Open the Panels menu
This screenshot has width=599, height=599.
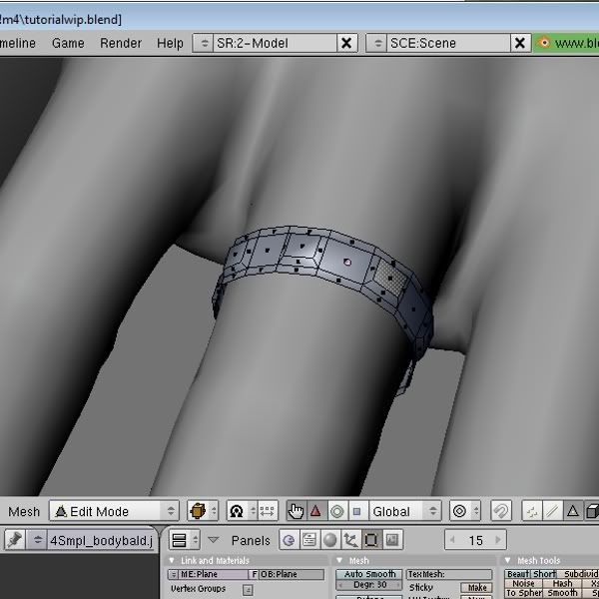click(251, 540)
